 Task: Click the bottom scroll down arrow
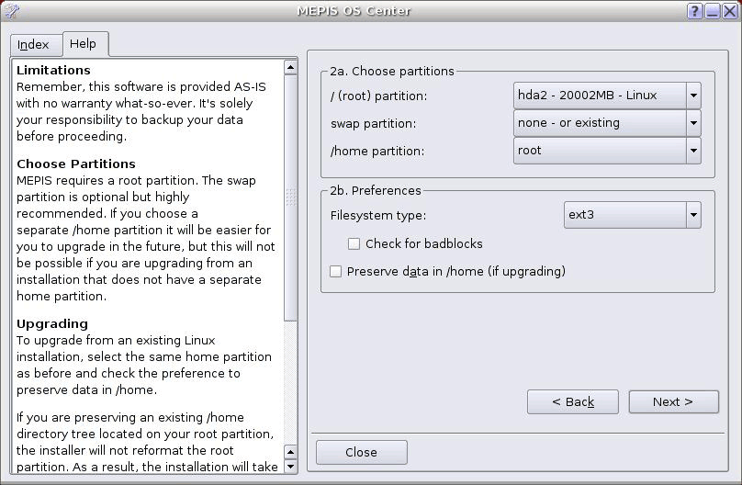[290, 467]
